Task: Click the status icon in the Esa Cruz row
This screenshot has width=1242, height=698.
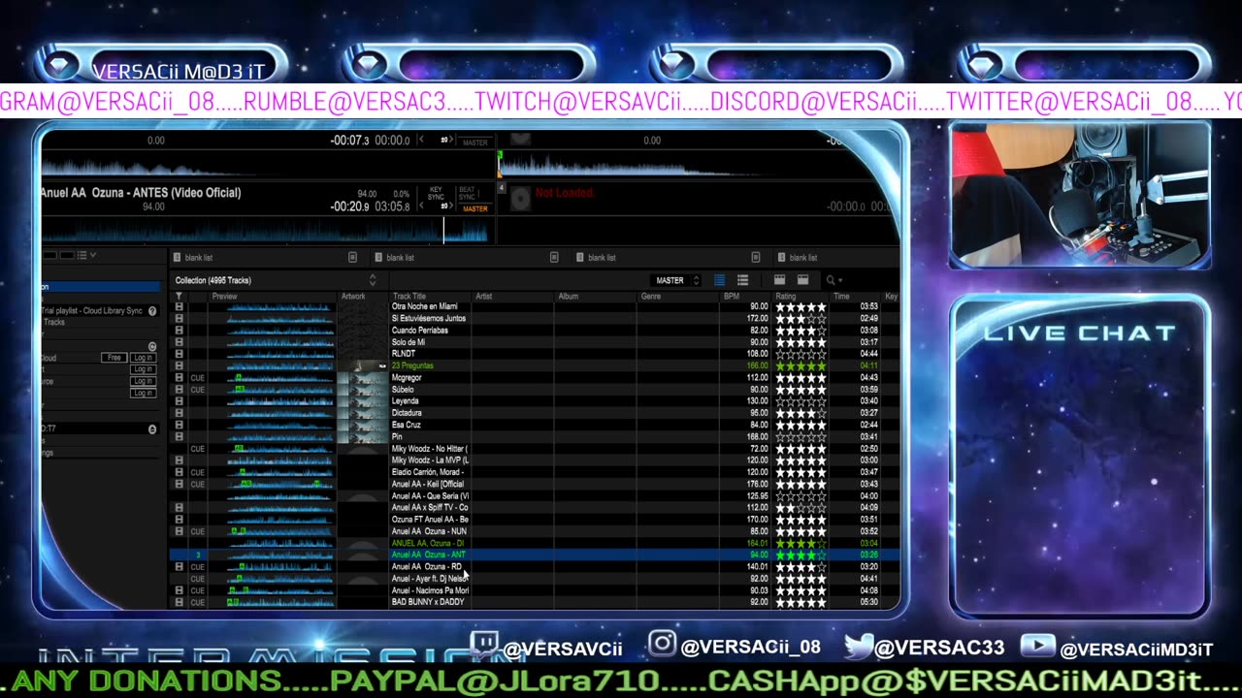Action: 179,425
